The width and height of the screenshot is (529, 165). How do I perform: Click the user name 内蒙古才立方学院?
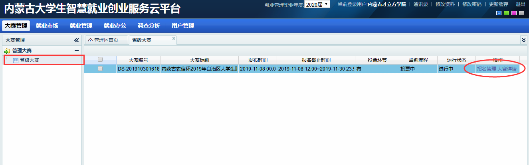tap(387, 4)
